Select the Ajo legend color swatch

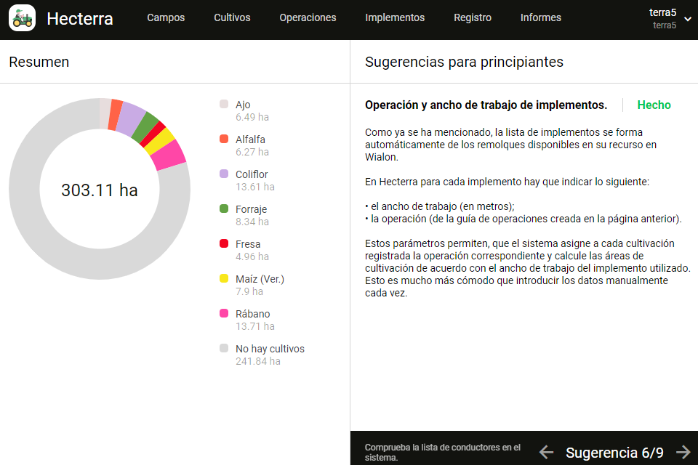click(x=224, y=104)
